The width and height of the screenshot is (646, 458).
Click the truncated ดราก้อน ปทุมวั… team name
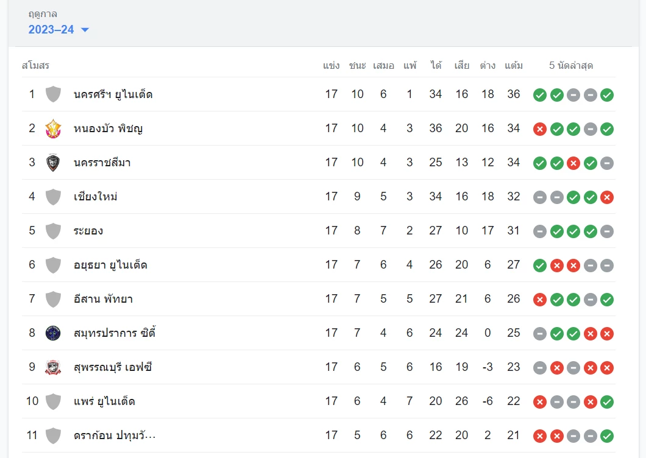[x=115, y=435]
